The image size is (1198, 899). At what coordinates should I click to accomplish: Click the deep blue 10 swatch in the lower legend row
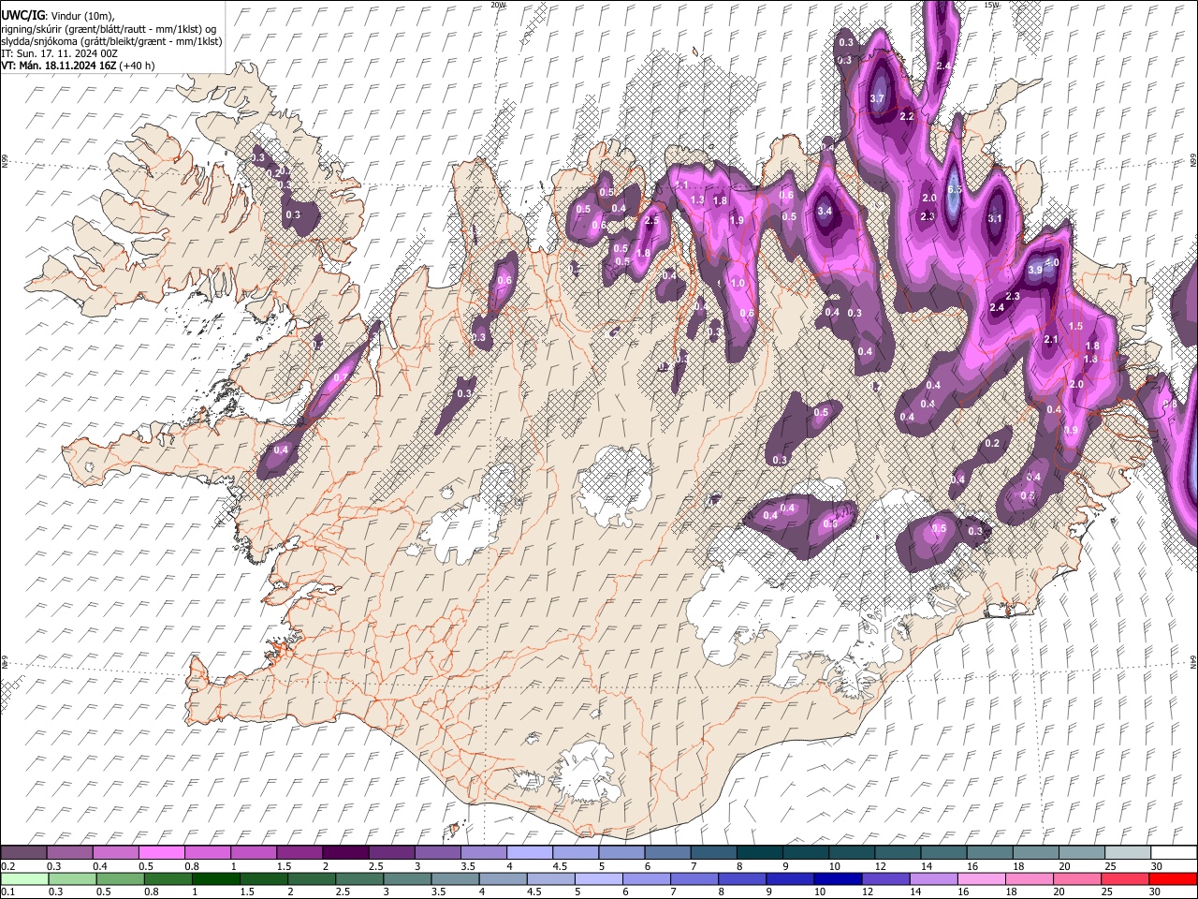[x=838, y=878]
